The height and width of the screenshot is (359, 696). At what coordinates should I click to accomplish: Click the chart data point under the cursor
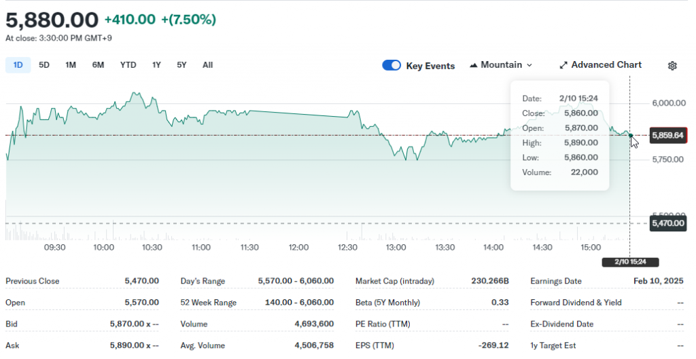pyautogui.click(x=631, y=136)
